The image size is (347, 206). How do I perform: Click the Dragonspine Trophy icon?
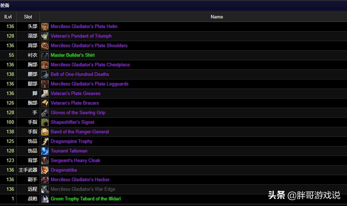(x=45, y=141)
